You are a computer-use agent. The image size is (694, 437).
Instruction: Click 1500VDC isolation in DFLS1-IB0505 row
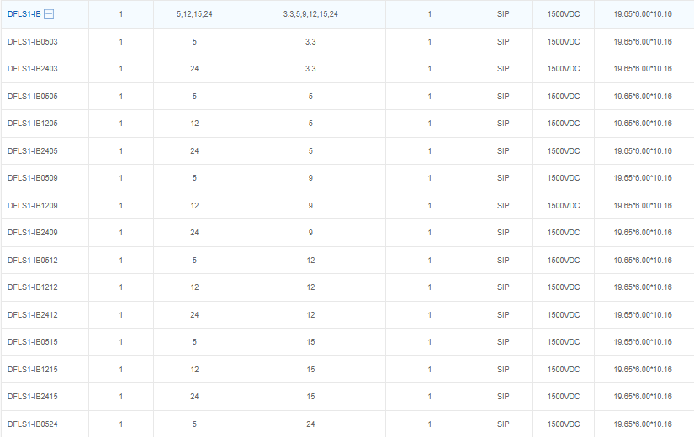pos(564,97)
